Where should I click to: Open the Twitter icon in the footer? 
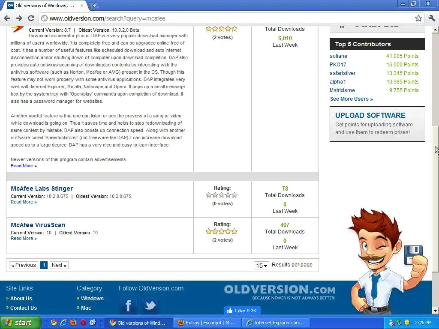[150, 305]
